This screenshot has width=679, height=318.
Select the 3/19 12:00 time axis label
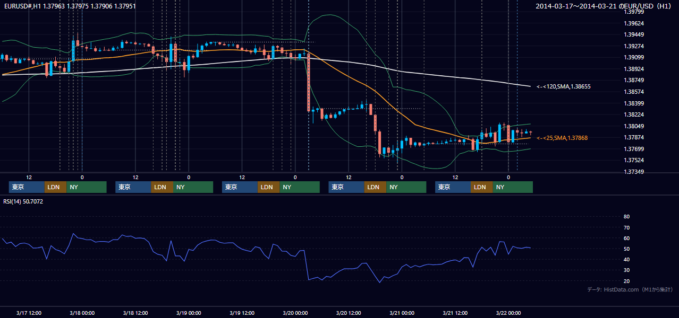242,313
